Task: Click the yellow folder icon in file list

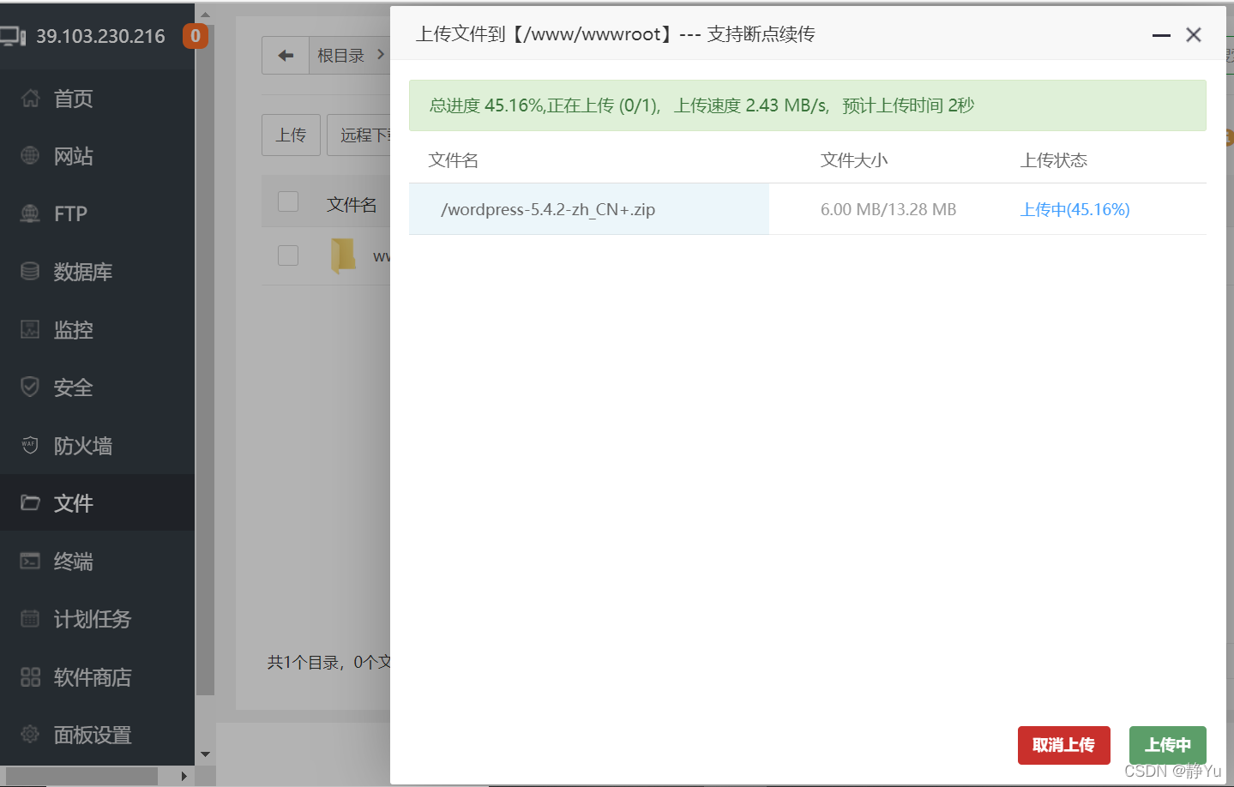Action: pyautogui.click(x=343, y=255)
